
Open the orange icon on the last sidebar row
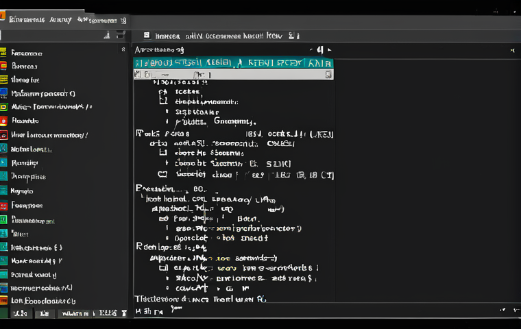click(3, 301)
